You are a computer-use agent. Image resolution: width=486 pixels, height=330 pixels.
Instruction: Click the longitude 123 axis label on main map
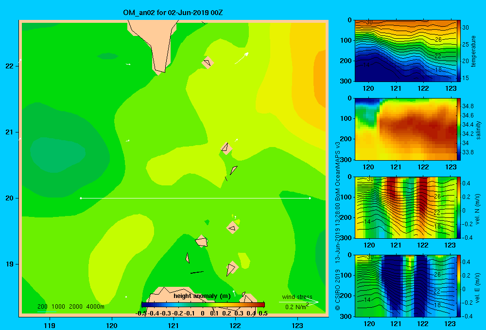pos(297,325)
